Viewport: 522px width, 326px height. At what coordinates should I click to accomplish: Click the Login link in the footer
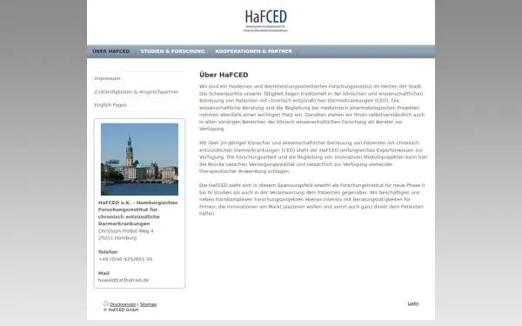tap(413, 303)
